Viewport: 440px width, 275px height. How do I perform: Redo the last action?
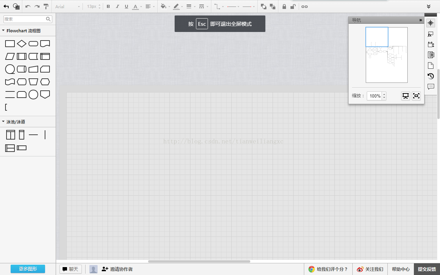coord(37,7)
